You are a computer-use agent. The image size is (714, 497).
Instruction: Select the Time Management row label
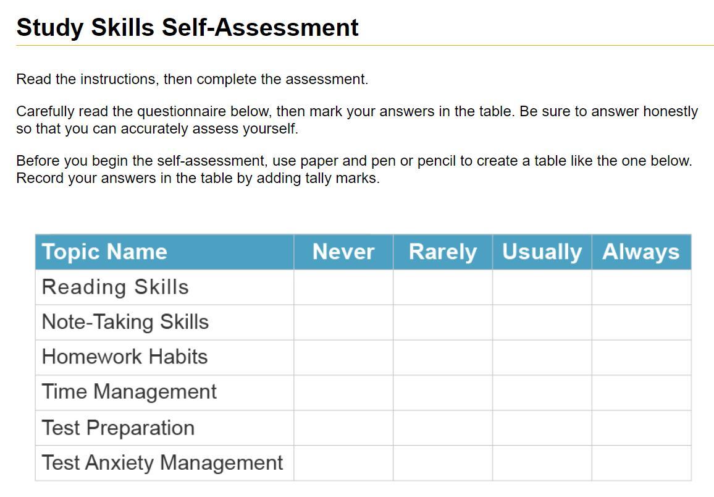[x=129, y=393]
